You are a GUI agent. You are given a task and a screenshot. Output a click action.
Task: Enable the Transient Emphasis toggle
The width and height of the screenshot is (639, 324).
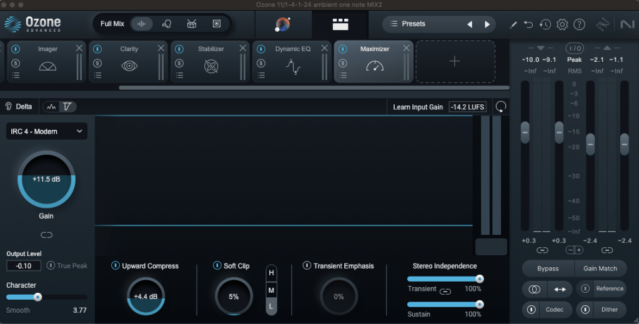coord(307,266)
